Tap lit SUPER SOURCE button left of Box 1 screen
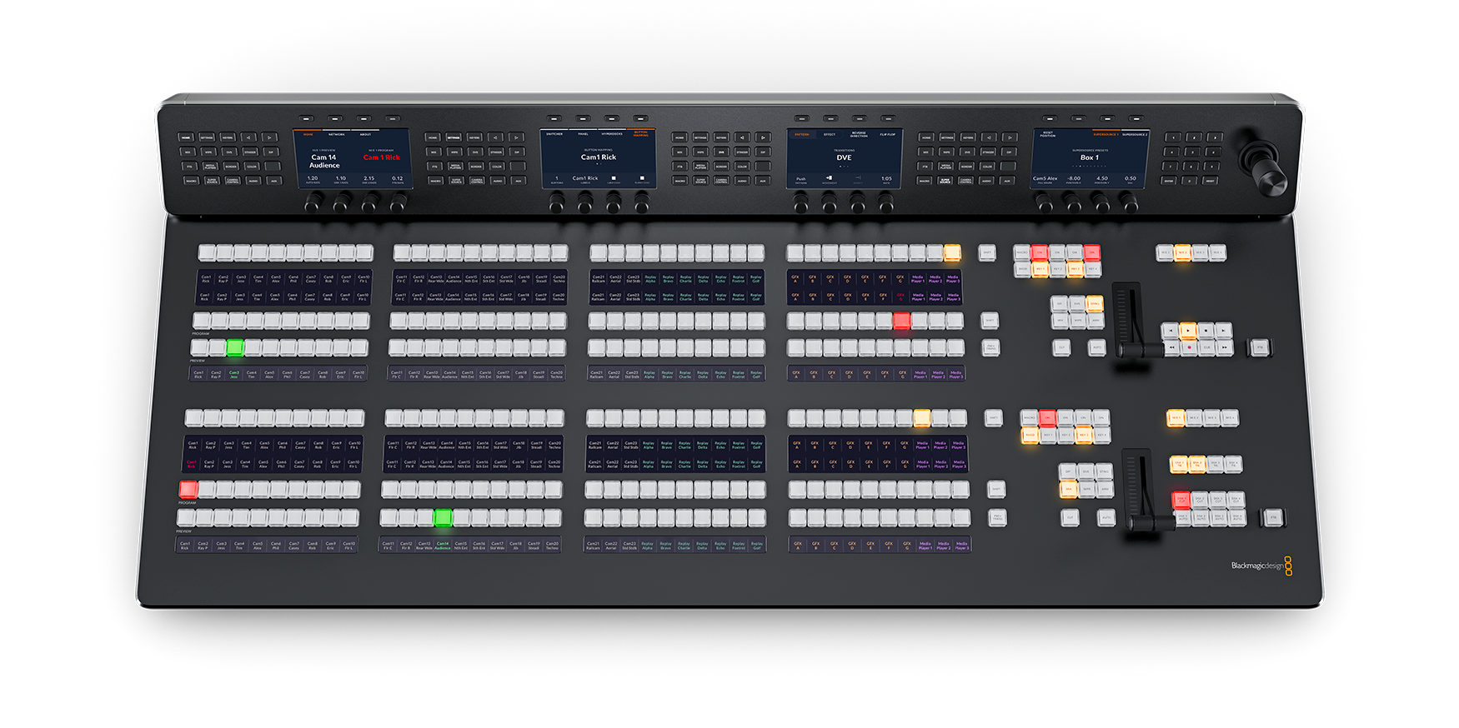1459x728 pixels. click(x=945, y=181)
